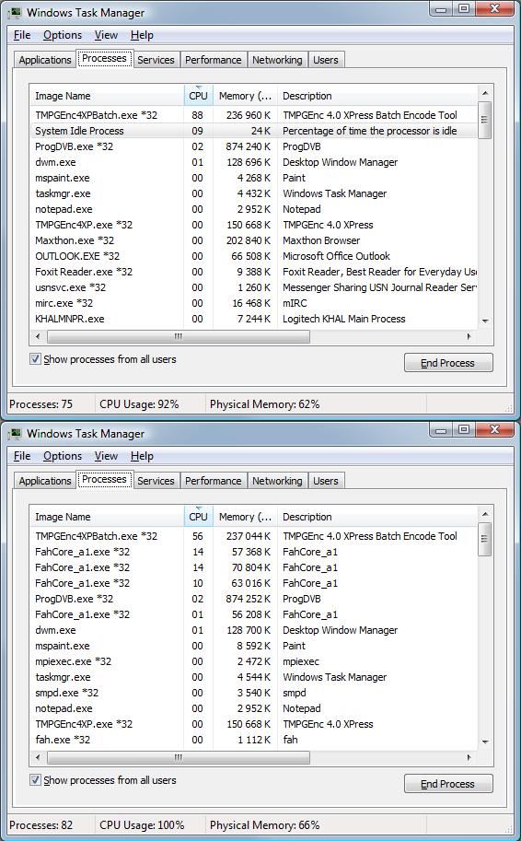Image resolution: width=521 pixels, height=841 pixels.
Task: Click End Process button in bottom window
Action: click(448, 784)
